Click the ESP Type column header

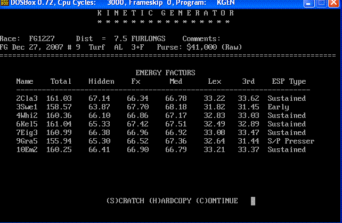click(289, 82)
